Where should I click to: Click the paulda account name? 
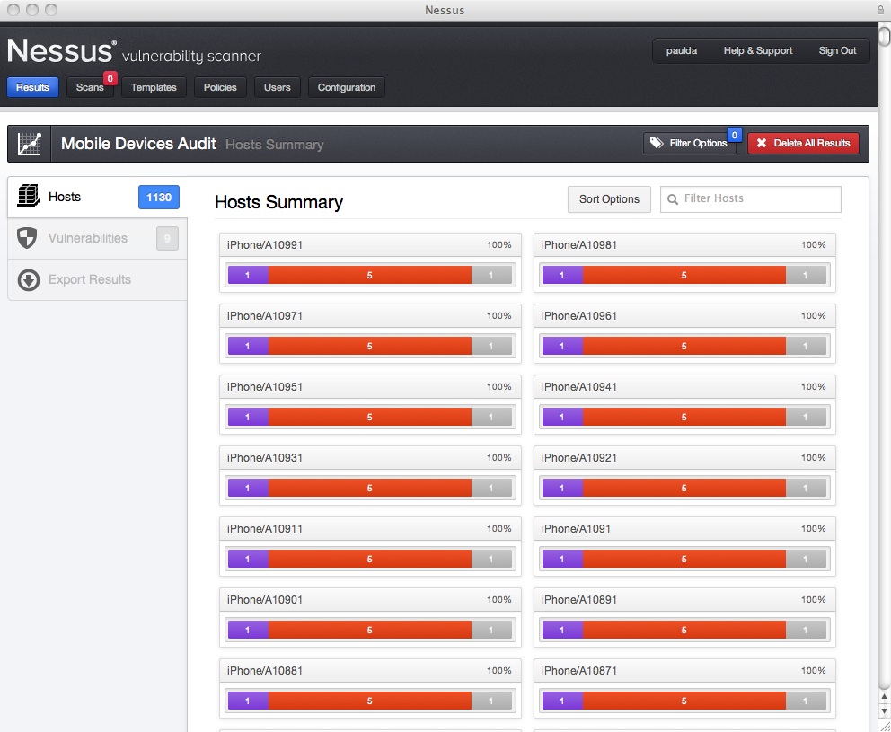pyautogui.click(x=682, y=50)
